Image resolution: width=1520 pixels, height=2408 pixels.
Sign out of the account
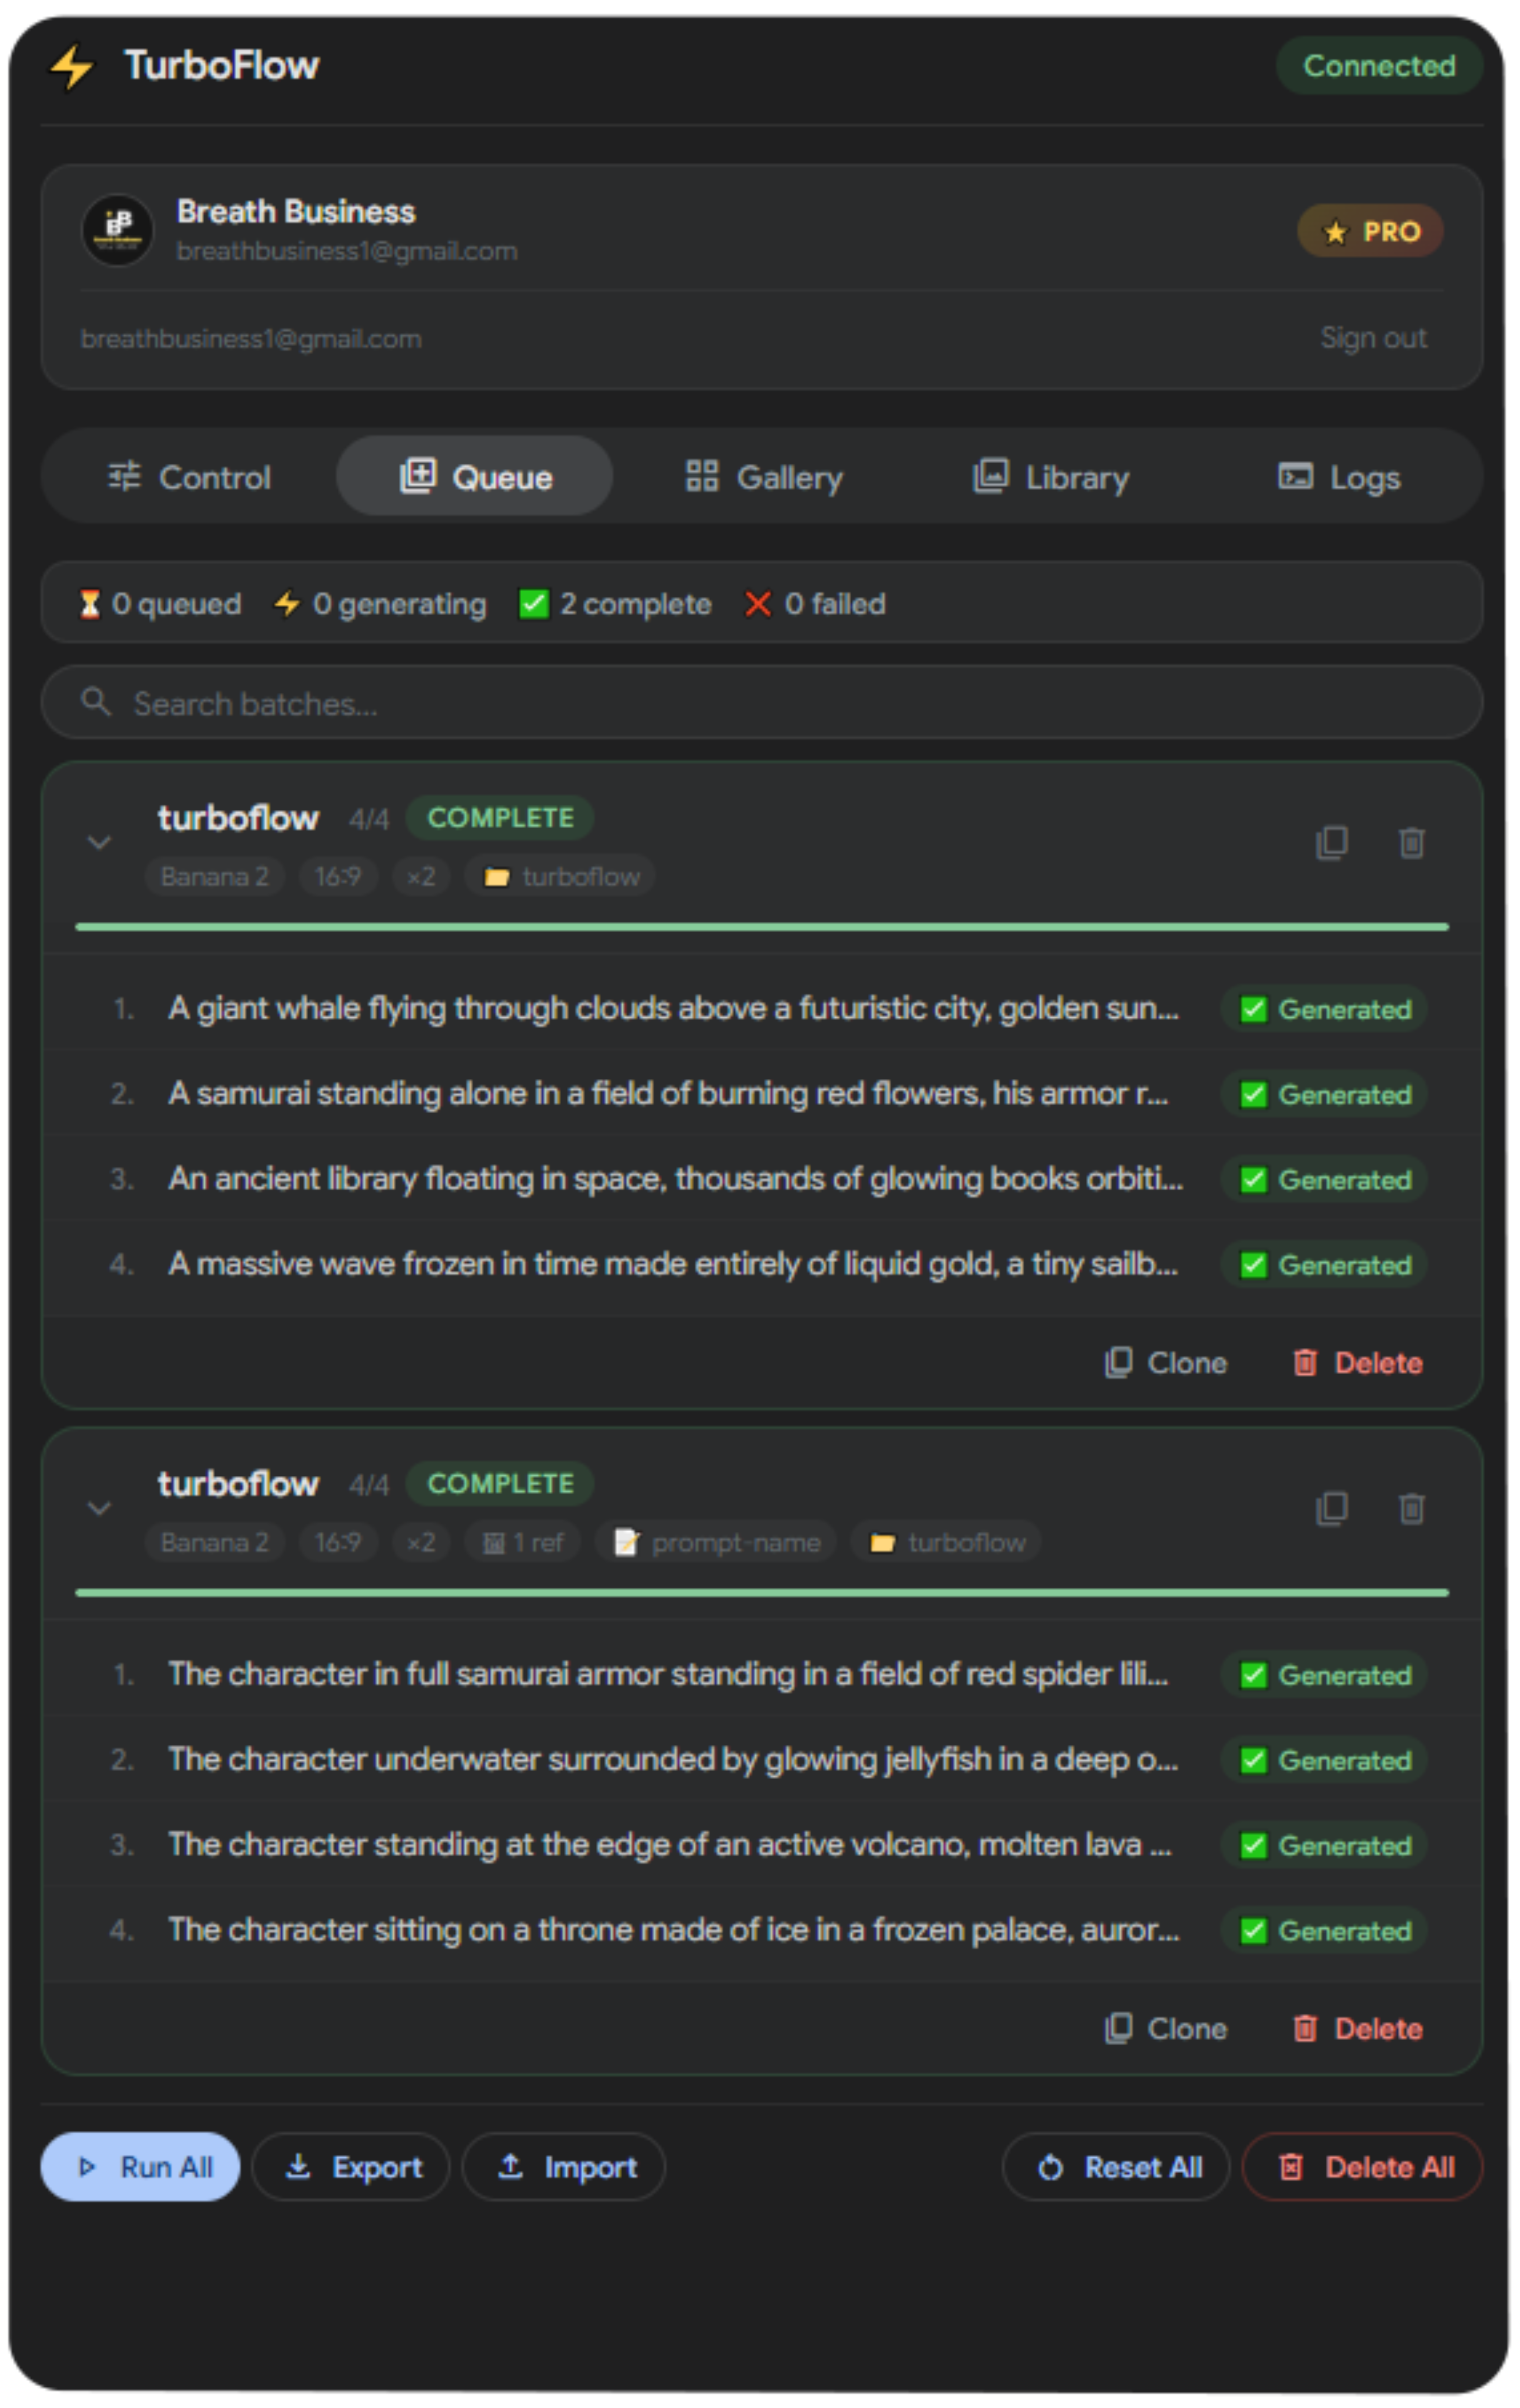click(1373, 338)
